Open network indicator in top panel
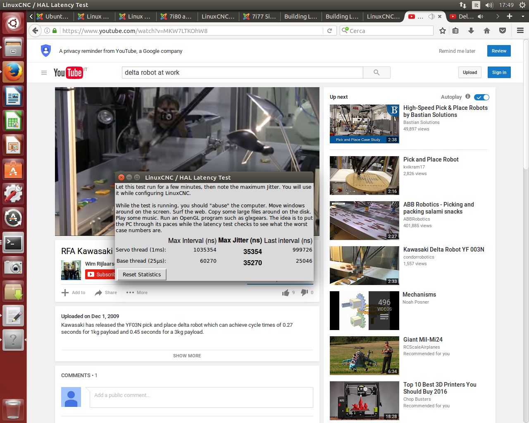Screen dimensions: 529x423 point(462,5)
